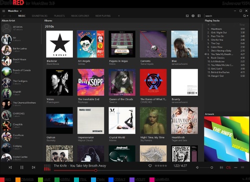Expand the search options dropdown arrow

(247, 16)
